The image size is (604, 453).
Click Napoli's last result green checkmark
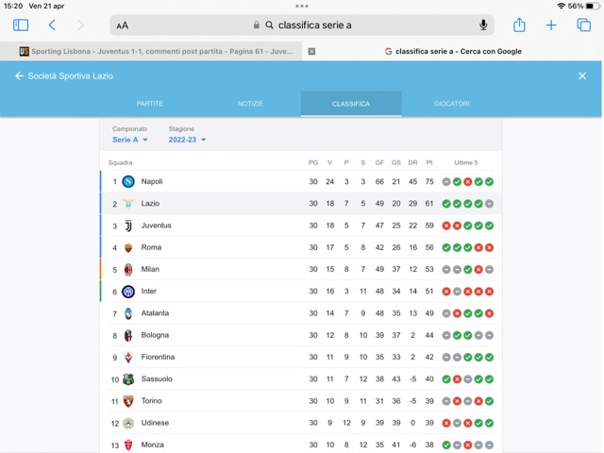point(489,182)
